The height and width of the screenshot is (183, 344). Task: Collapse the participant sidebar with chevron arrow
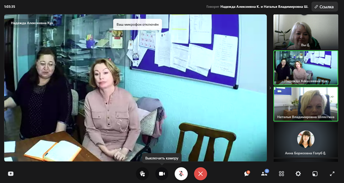270,88
